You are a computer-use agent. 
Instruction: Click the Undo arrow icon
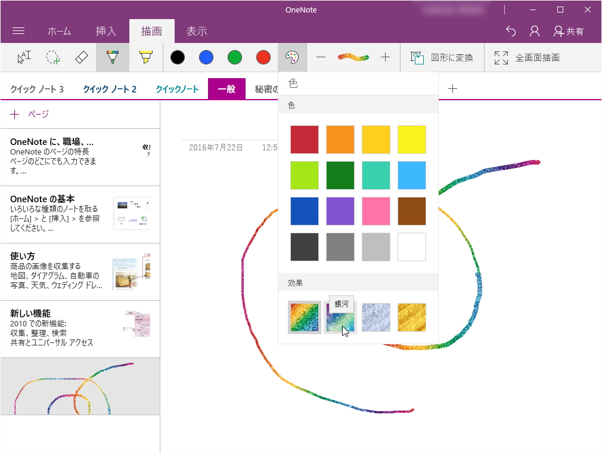pos(510,30)
